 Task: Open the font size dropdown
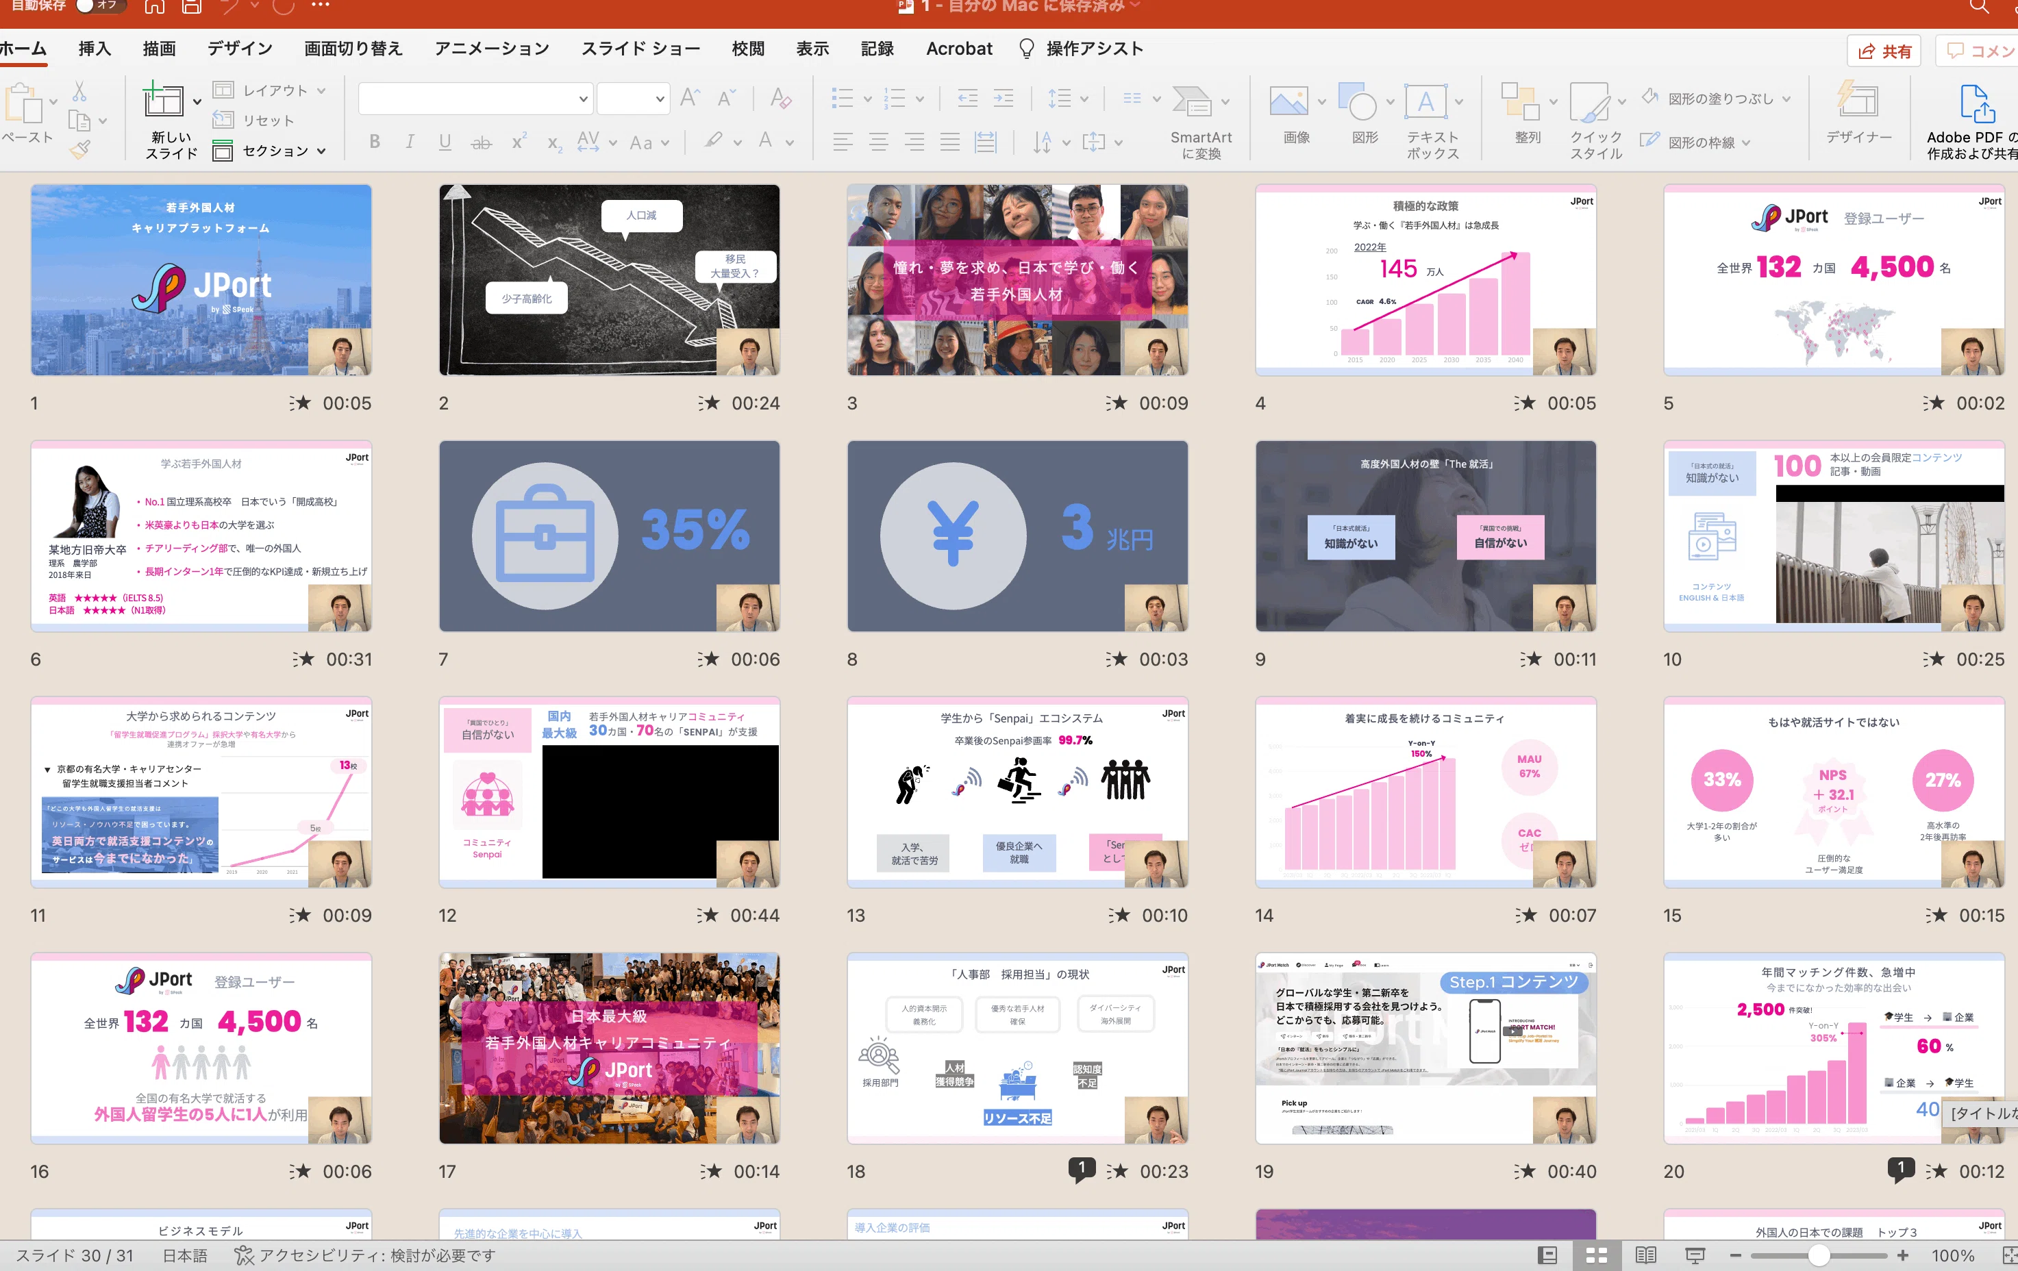point(660,99)
